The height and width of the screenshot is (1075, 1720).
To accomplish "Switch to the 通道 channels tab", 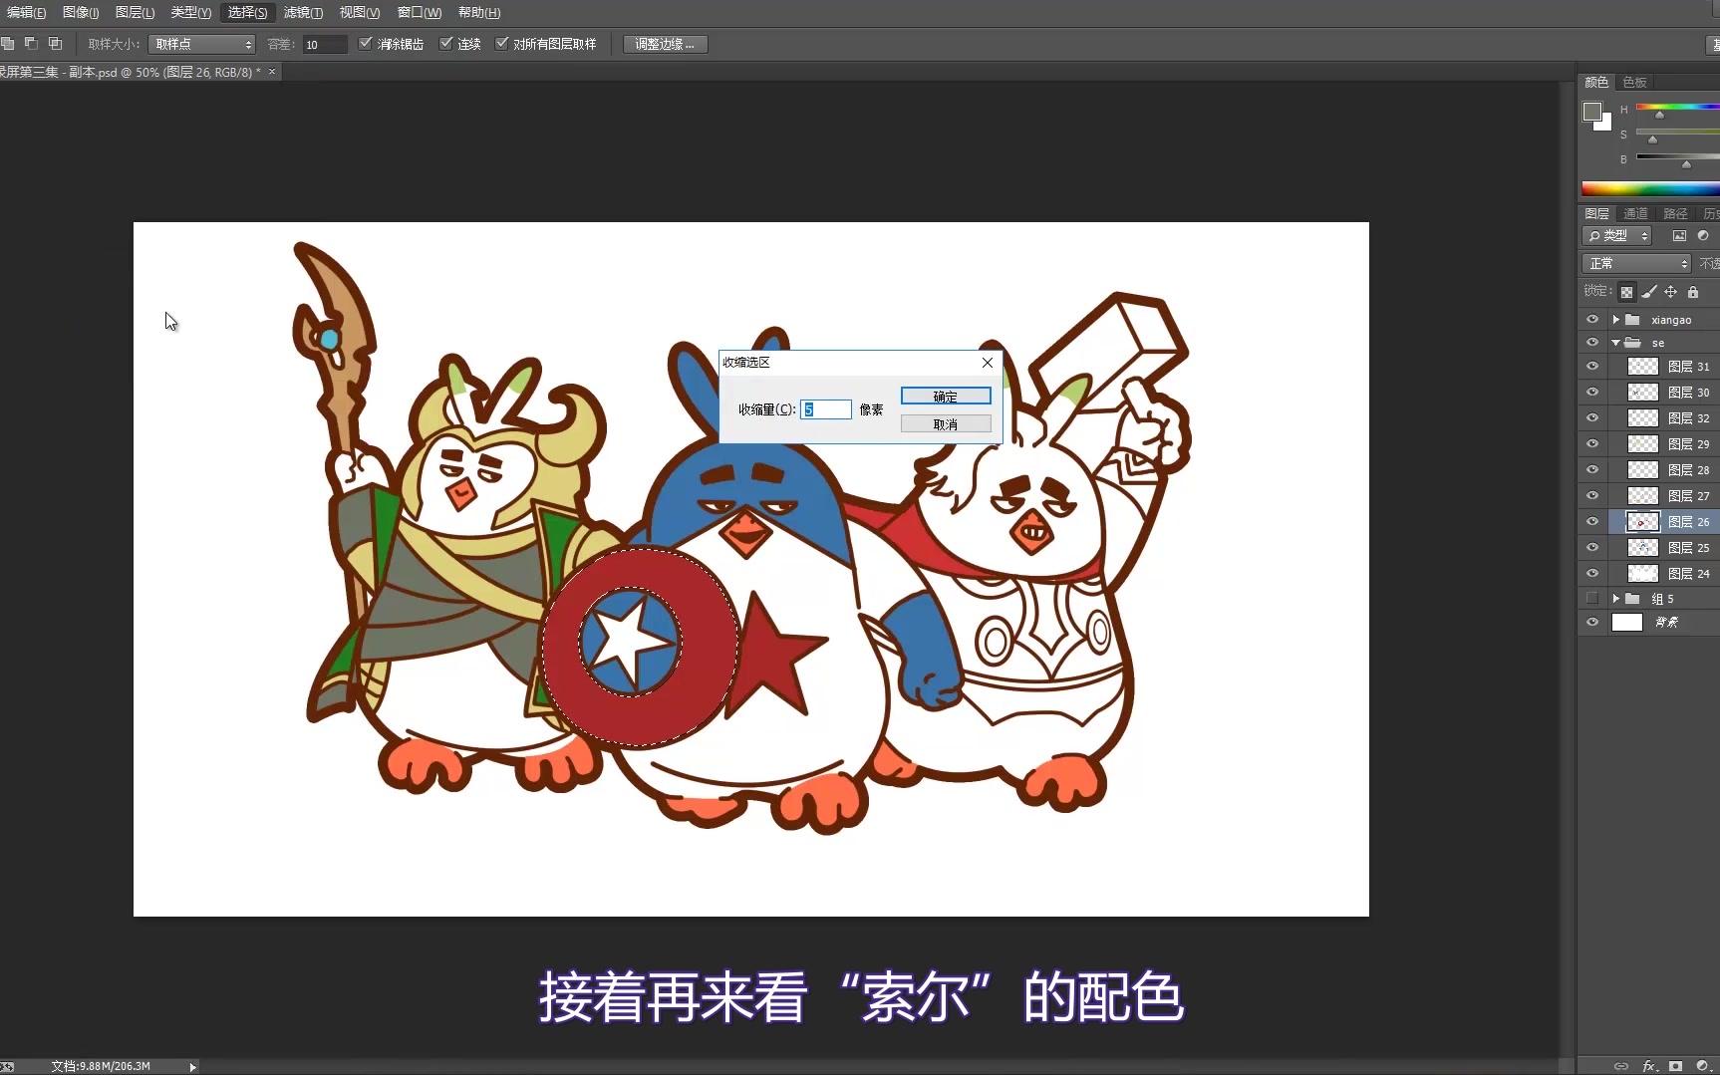I will click(x=1635, y=214).
